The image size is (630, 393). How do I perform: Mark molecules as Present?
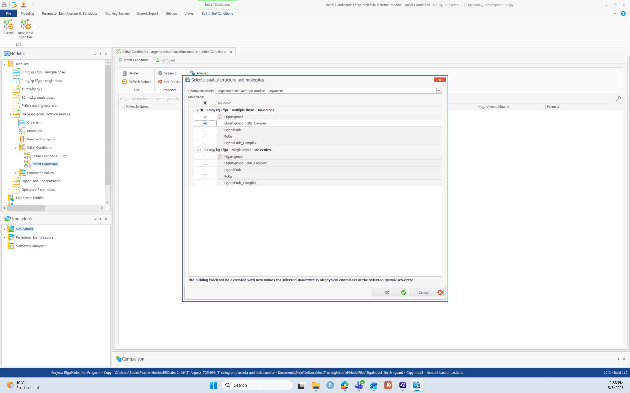click(x=167, y=73)
